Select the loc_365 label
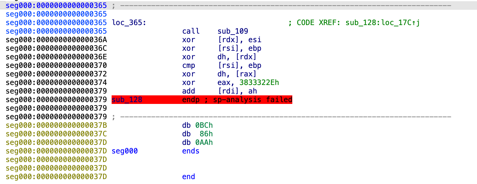 pos(129,23)
